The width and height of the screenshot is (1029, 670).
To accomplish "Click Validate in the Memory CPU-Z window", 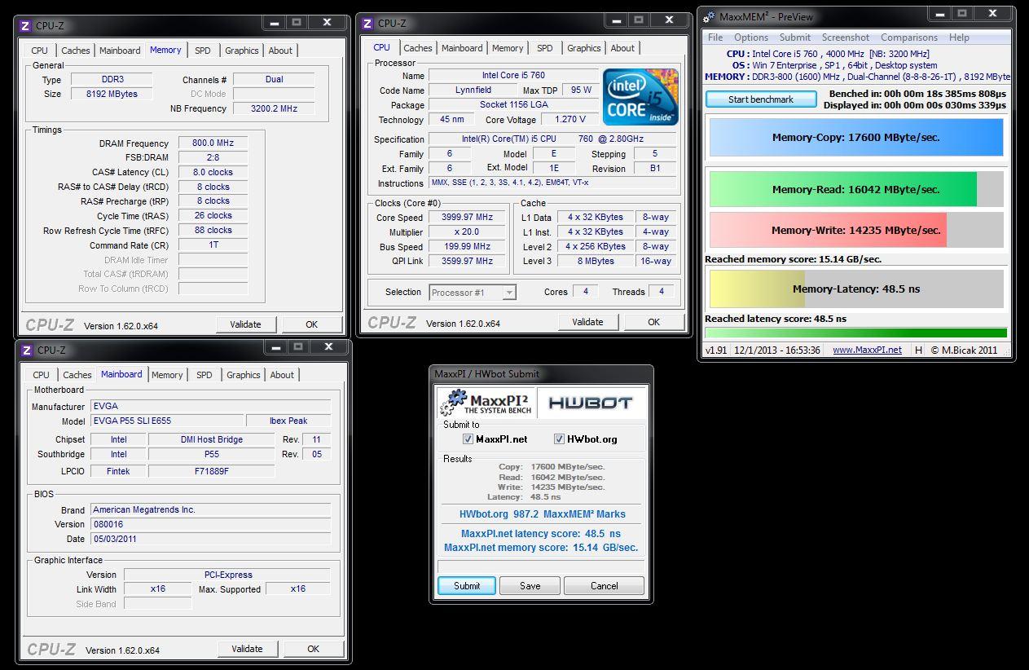I will coord(245,324).
